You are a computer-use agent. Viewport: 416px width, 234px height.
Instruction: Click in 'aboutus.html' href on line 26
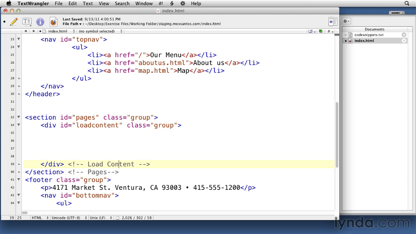click(x=162, y=63)
